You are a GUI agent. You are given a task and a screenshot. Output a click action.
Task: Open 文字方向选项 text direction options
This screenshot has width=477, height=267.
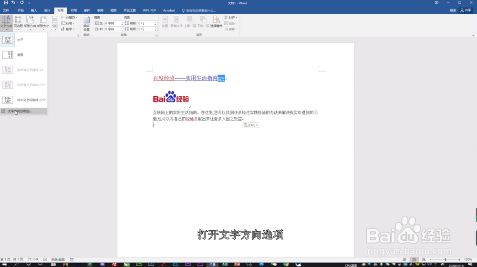(24, 111)
